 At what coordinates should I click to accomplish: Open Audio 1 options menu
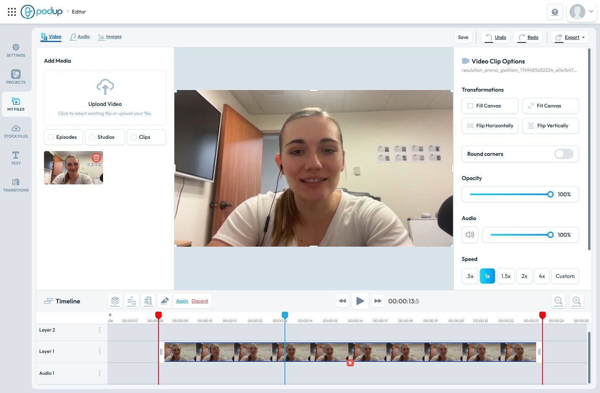[x=99, y=373]
